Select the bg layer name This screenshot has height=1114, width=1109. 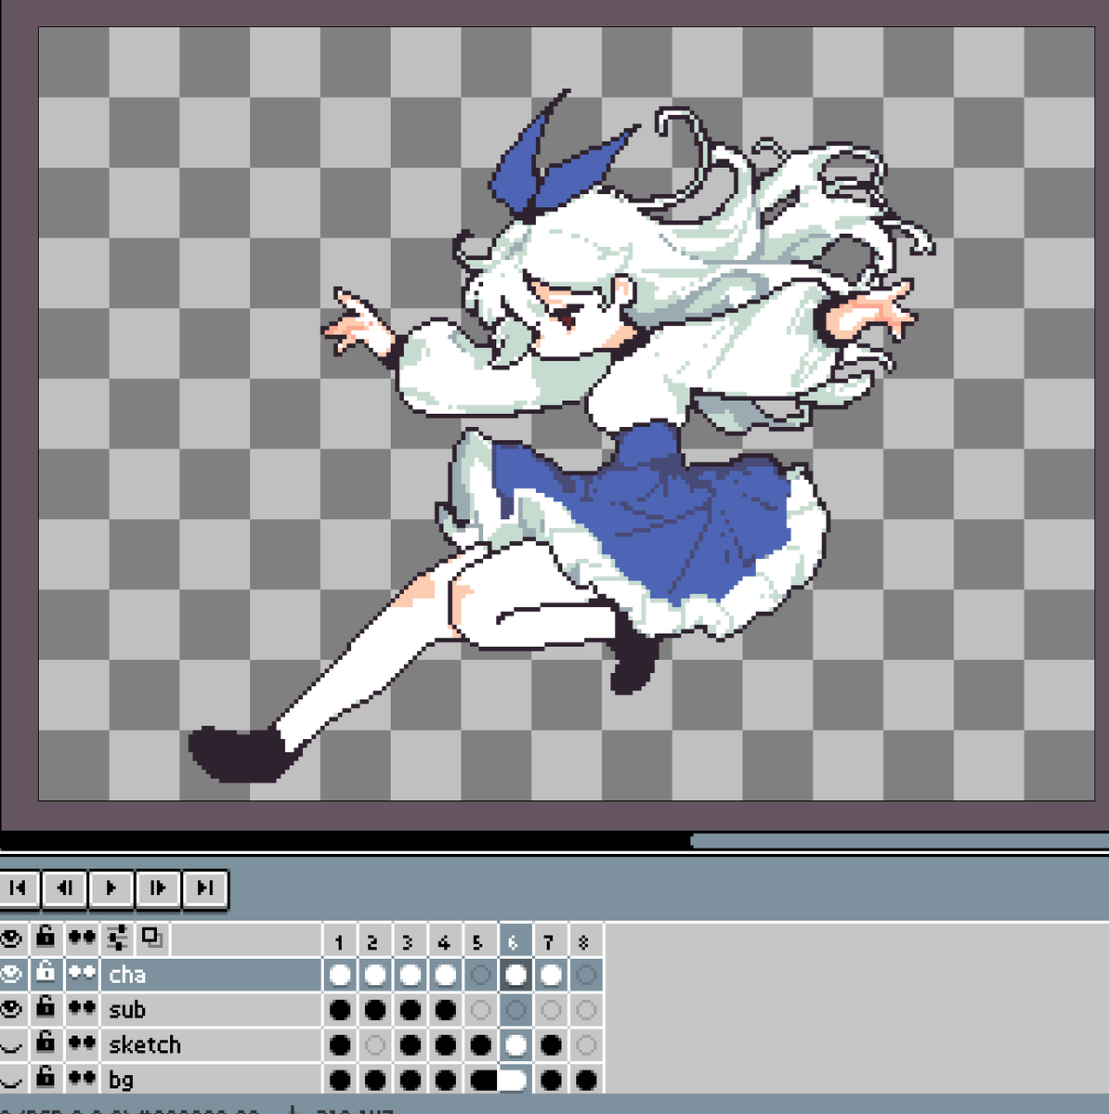click(211, 1080)
